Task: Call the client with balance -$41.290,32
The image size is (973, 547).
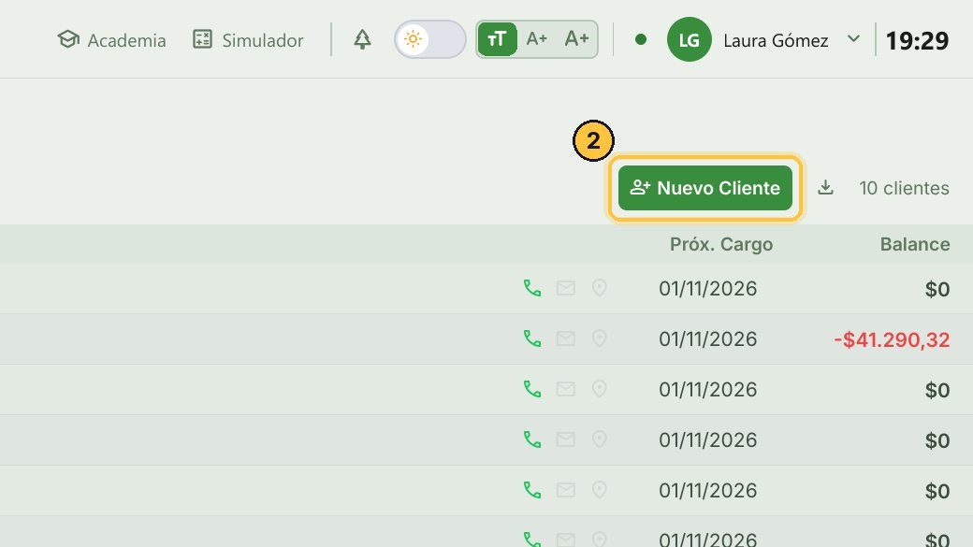Action: pyautogui.click(x=532, y=338)
